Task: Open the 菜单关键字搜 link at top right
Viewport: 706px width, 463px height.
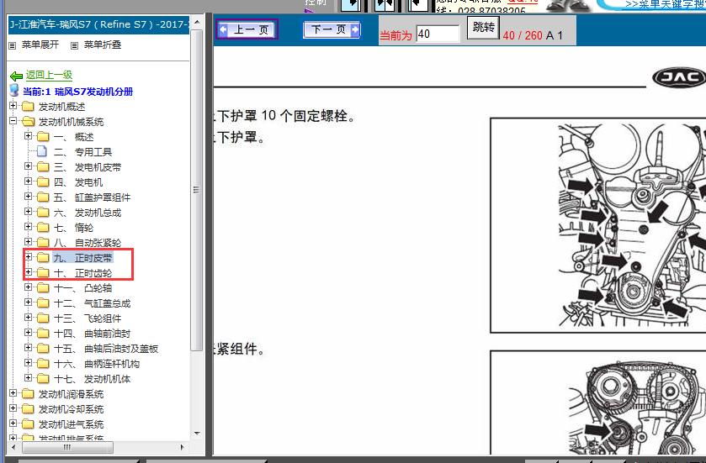Action: coord(666,4)
